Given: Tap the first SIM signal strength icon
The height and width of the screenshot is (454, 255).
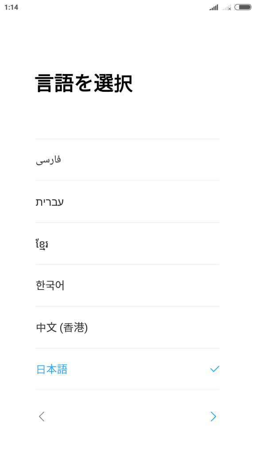Looking at the screenshot, I should click(214, 8).
